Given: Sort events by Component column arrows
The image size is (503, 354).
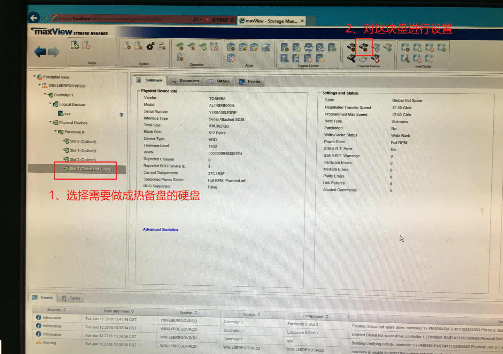Looking at the screenshot, I should pos(327,316).
